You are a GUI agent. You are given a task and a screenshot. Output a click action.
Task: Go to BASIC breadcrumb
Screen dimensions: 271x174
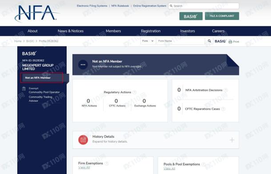30,41
